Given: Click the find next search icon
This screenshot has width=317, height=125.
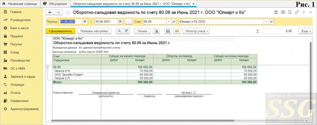Looking at the screenshot, I should coord(126,31).
